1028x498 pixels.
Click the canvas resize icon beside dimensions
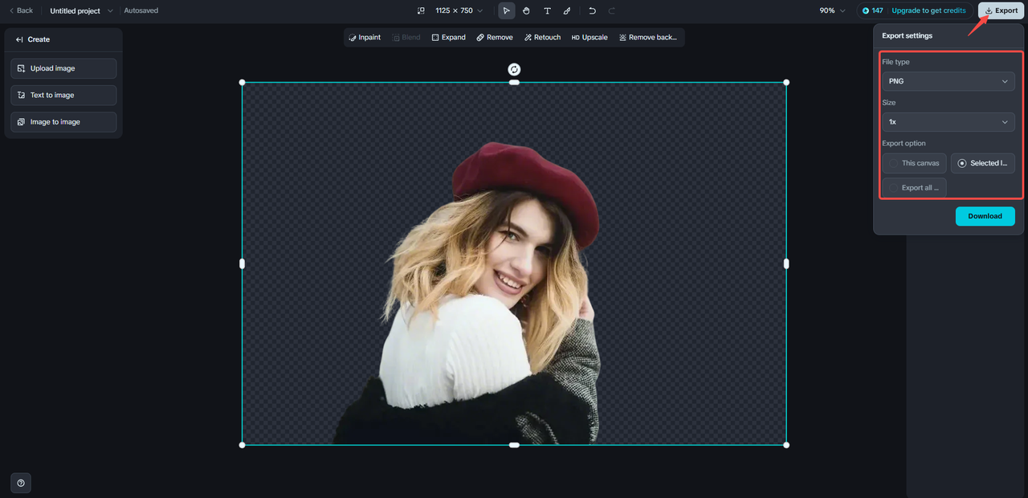click(x=421, y=10)
